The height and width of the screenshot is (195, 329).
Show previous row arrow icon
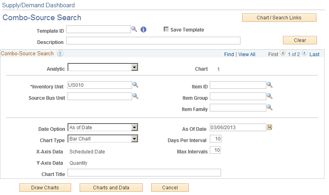tap(283, 53)
